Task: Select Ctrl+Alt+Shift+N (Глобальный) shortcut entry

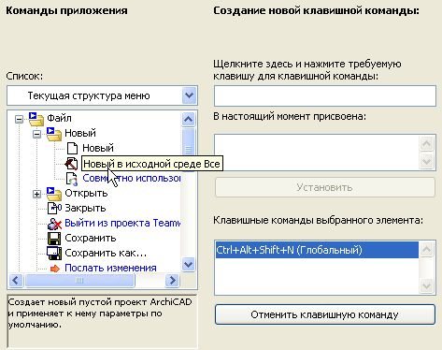Action: click(x=317, y=250)
